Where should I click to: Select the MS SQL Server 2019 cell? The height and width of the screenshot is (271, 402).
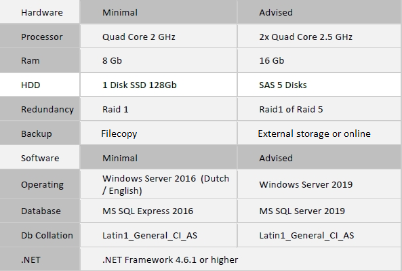pyautogui.click(x=319, y=211)
